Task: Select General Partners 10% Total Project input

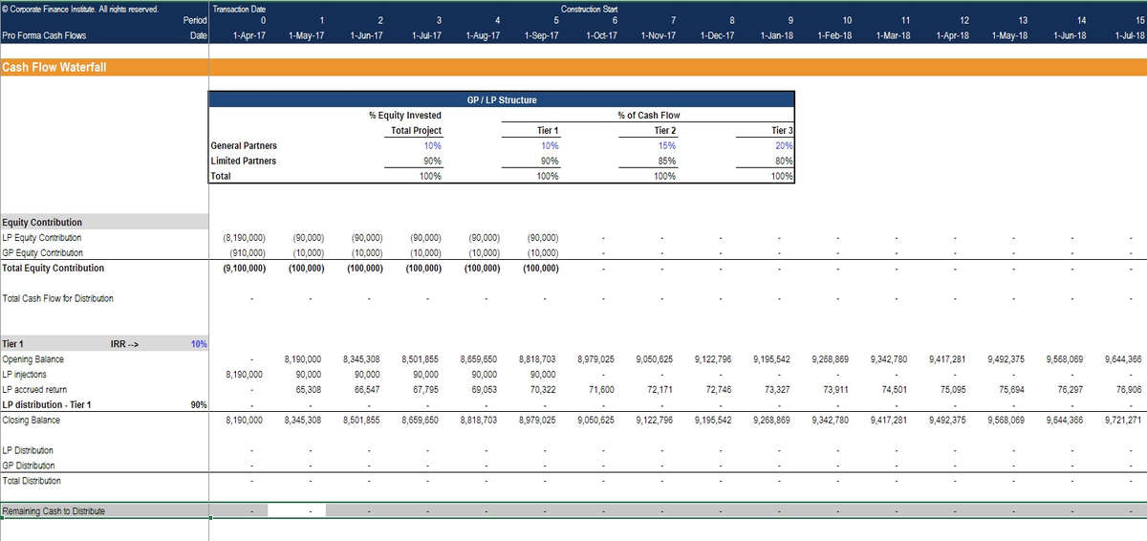Action: 430,145
